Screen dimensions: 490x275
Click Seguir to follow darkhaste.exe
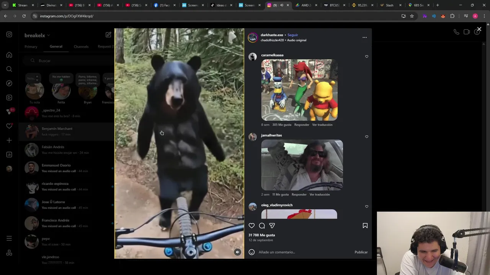click(292, 35)
